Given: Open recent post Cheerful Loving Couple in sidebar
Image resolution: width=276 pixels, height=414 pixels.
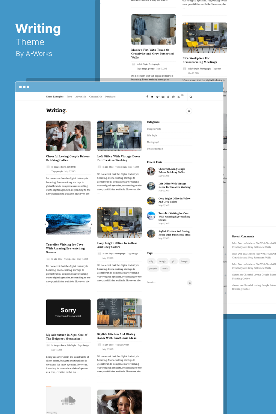Looking at the screenshot, I should [172, 171].
